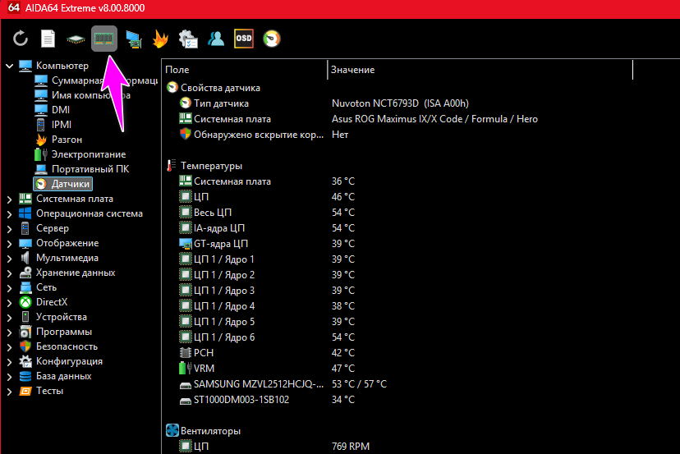Viewport: 680px width, 454px height.
Task: Open the Report document icon
Action: coord(48,39)
